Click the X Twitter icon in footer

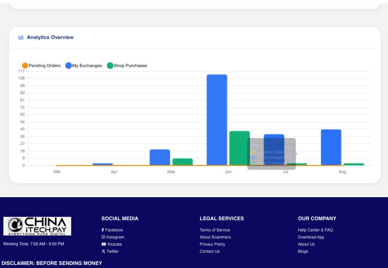103,252
